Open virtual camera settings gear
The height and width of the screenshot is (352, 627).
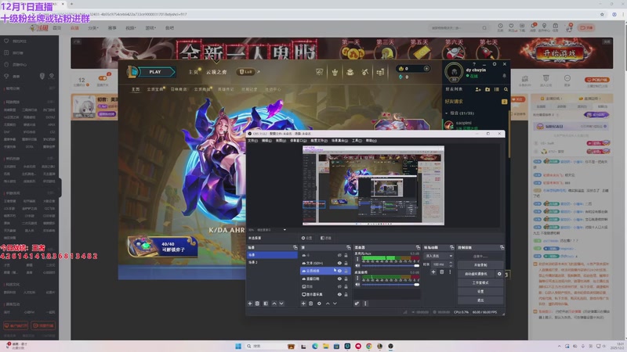(499, 274)
